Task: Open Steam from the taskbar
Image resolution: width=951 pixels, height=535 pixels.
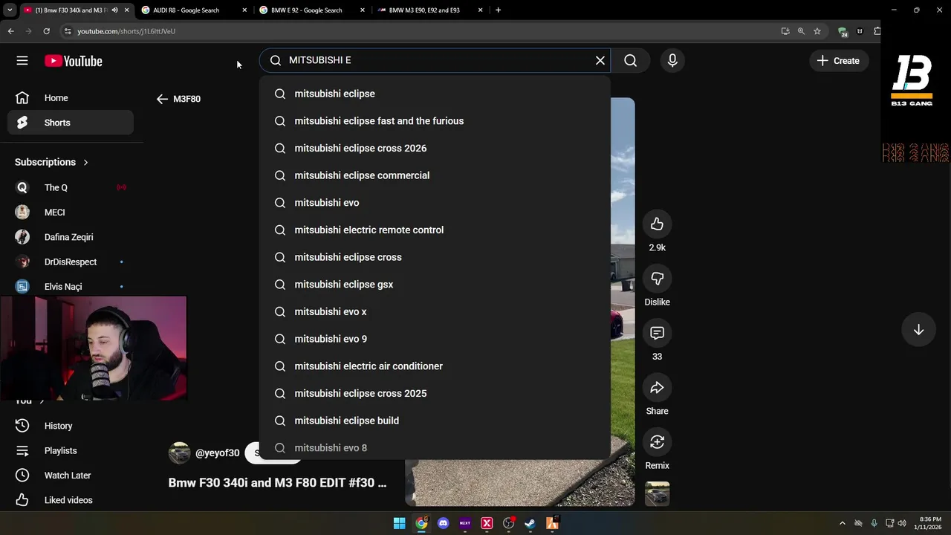Action: tap(530, 523)
